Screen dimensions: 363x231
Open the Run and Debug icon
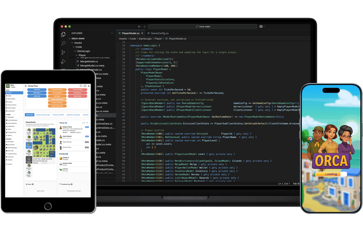point(63,62)
